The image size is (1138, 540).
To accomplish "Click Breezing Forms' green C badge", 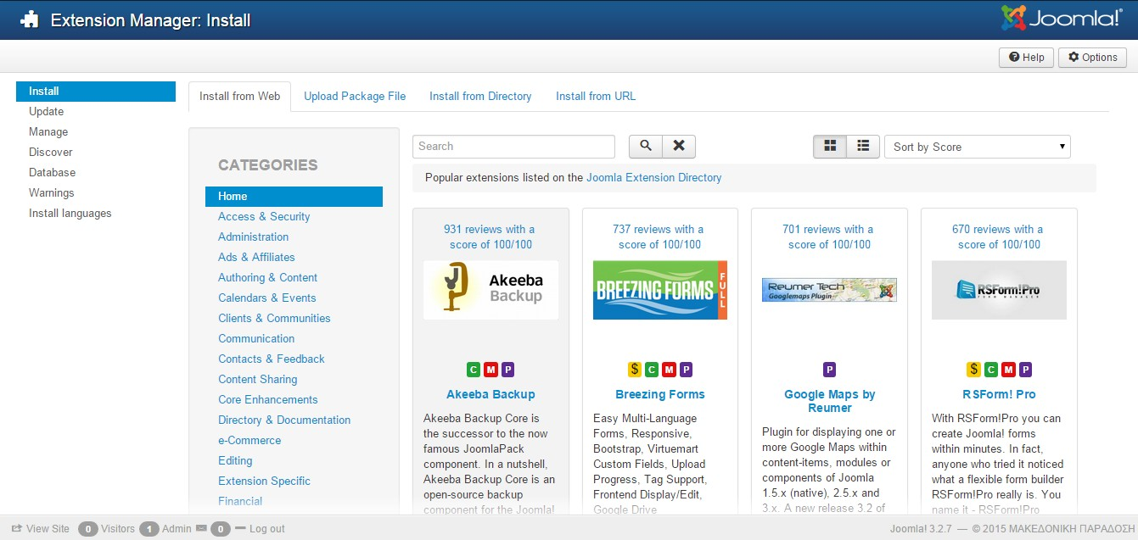I will click(652, 370).
